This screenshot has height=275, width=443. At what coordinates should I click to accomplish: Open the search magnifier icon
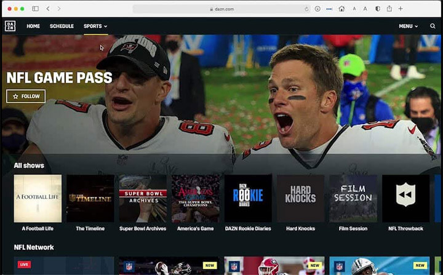point(433,26)
